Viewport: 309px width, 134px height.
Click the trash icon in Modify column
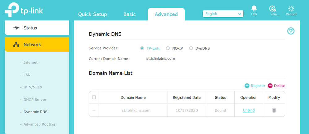coord(274,110)
